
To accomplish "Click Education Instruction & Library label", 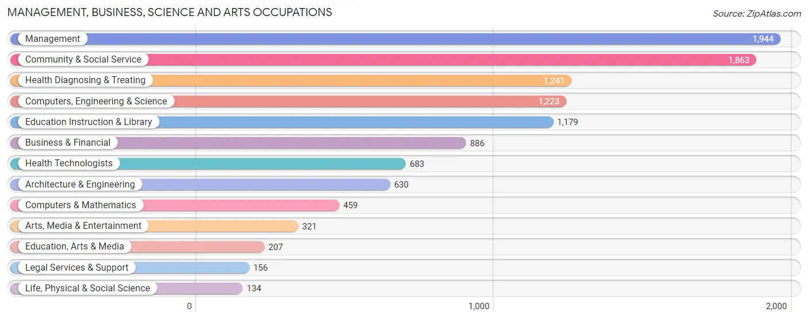I will 89,122.
